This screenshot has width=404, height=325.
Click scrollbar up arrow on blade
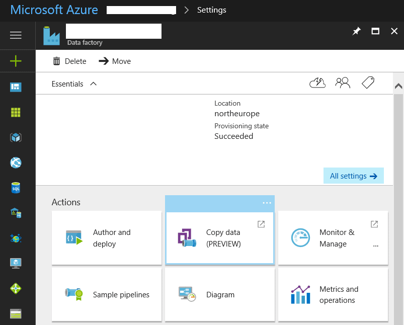(x=398, y=86)
